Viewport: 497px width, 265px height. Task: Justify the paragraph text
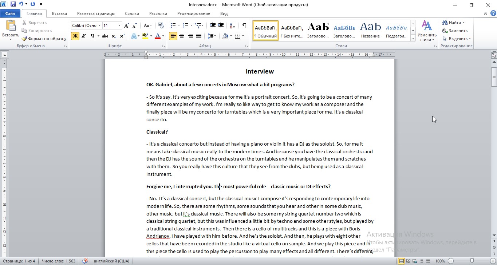199,36
